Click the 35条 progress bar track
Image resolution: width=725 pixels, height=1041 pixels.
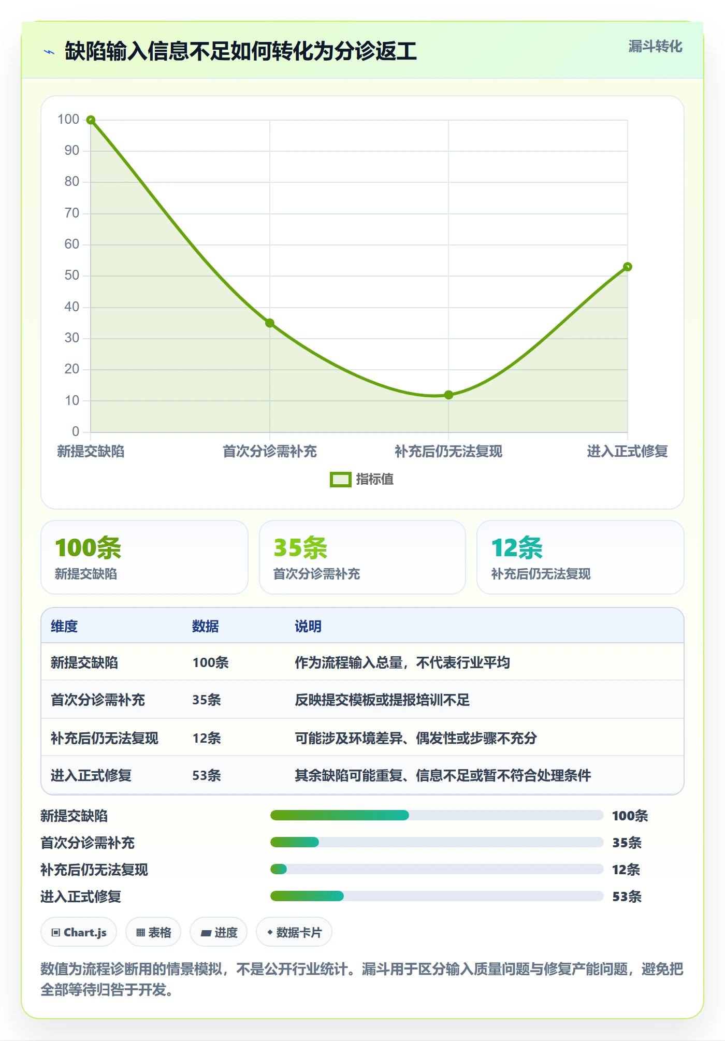(x=437, y=843)
